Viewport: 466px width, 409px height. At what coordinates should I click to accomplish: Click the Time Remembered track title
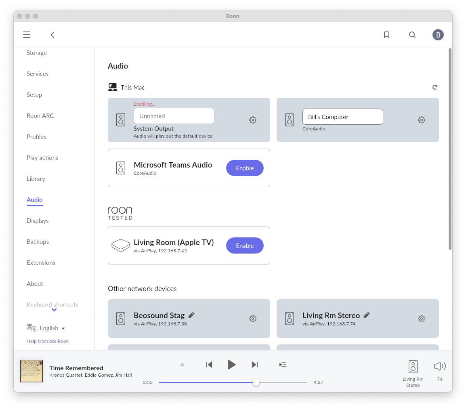tap(76, 368)
